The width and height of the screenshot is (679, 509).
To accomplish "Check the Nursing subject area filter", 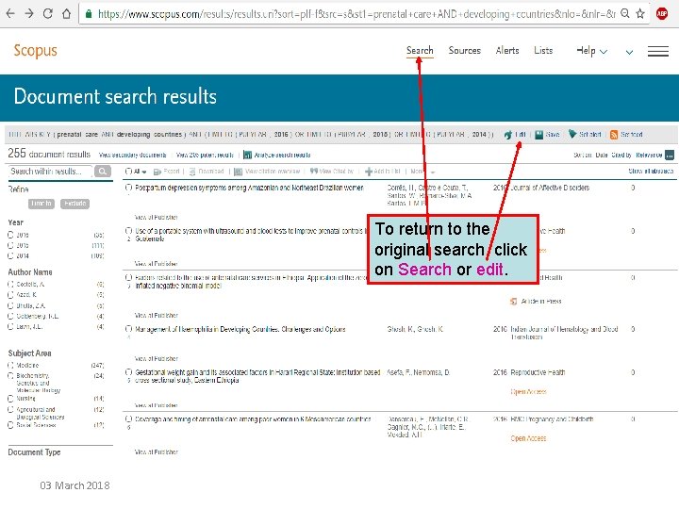I will (x=10, y=399).
